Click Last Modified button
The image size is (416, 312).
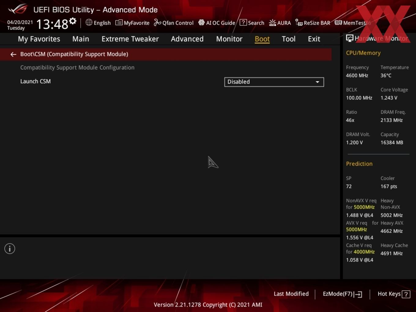pyautogui.click(x=291, y=294)
